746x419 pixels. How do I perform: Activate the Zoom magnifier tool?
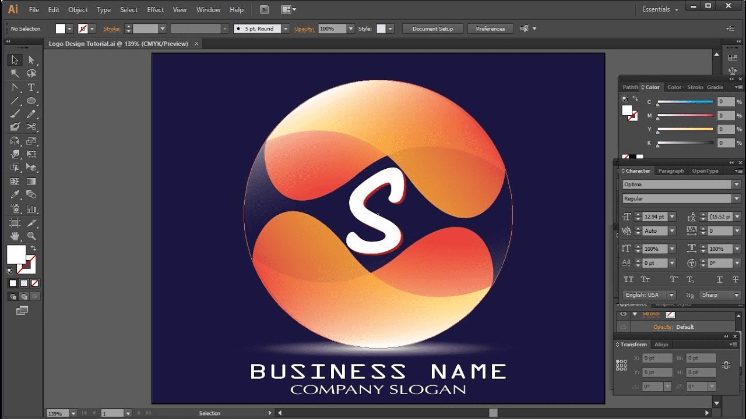(x=31, y=236)
